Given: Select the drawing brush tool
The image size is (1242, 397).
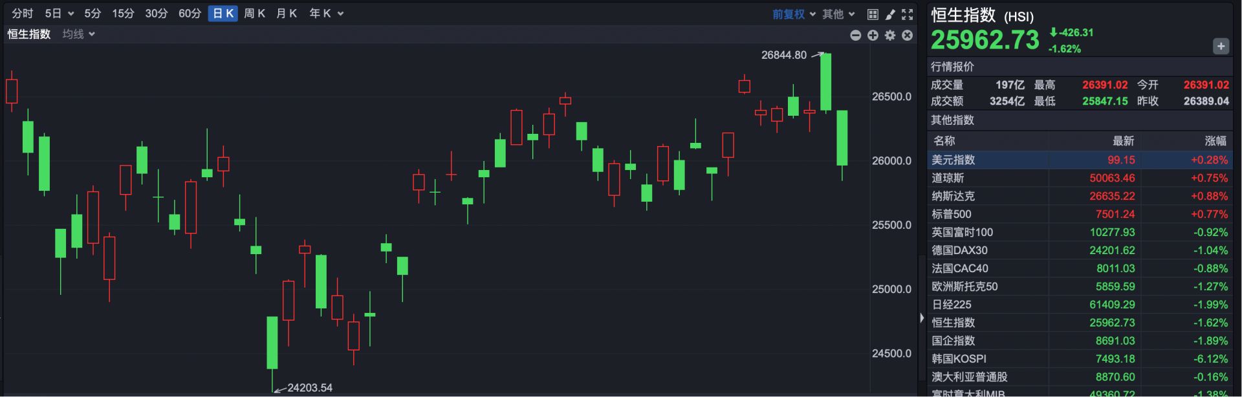Looking at the screenshot, I should coord(890,14).
